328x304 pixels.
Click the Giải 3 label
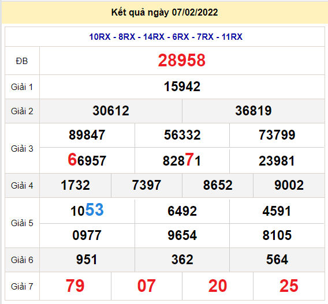click(x=22, y=149)
